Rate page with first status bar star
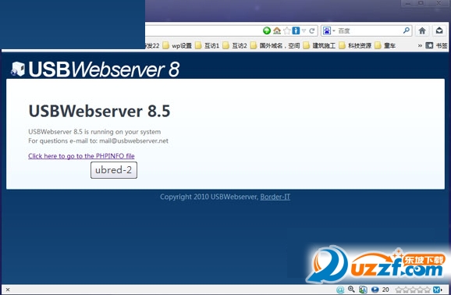This screenshot has height=295, width=451. tap(399, 290)
